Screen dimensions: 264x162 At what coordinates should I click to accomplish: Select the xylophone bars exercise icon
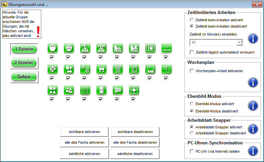(117, 90)
